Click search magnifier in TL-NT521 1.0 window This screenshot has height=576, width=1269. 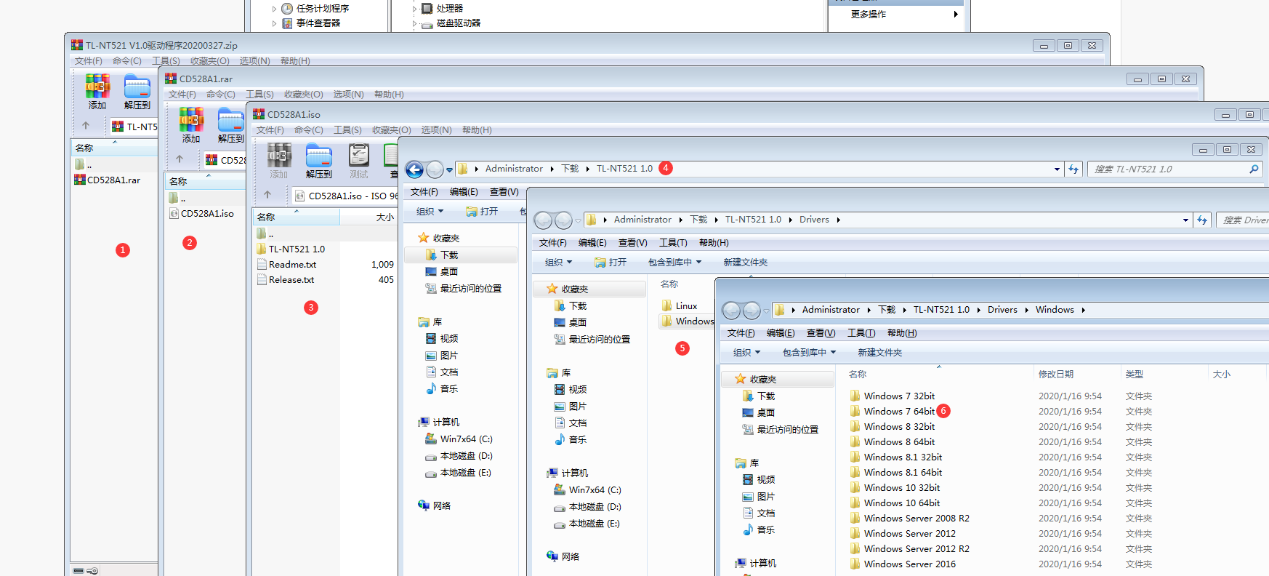coord(1254,169)
